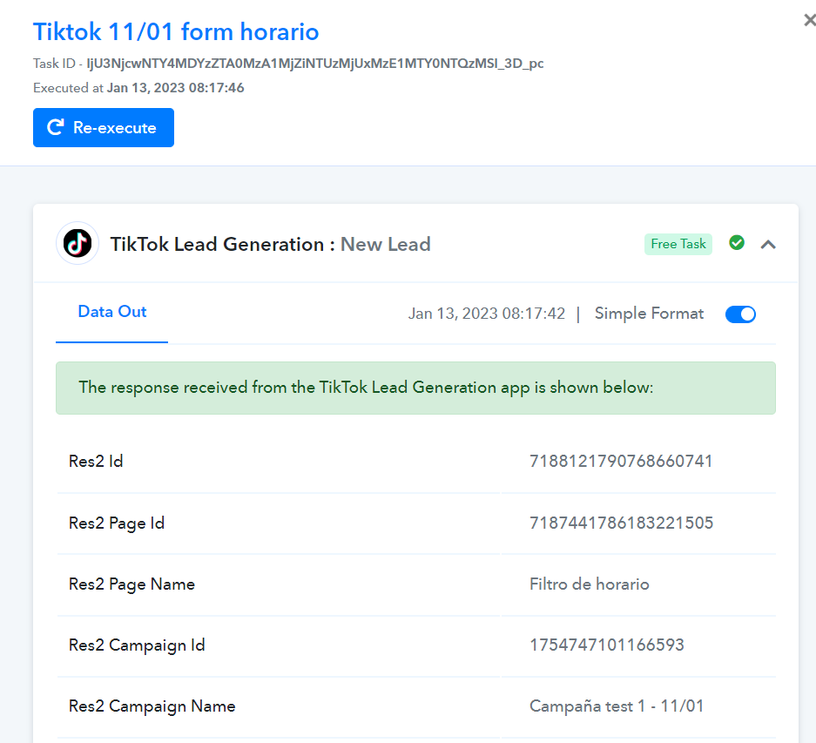Select the Campaña test 1 - 11/01 value
Image resolution: width=816 pixels, height=743 pixels.
click(617, 706)
